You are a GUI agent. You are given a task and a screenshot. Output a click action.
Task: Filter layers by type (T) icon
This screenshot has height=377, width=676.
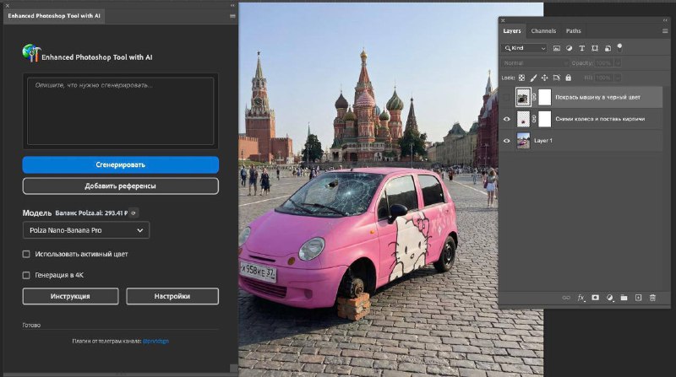pos(583,48)
